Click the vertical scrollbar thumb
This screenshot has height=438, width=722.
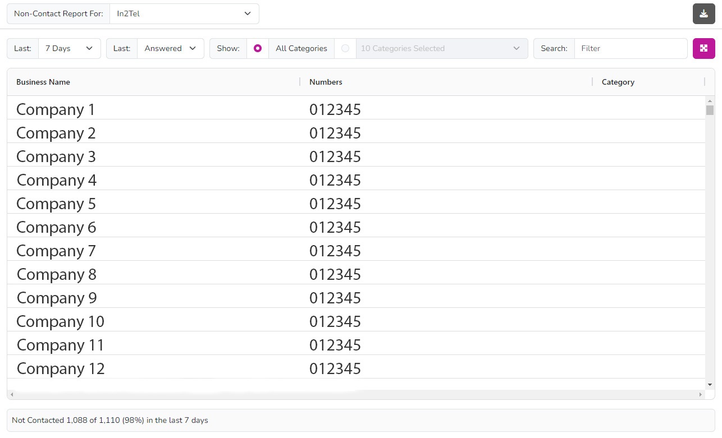710,110
